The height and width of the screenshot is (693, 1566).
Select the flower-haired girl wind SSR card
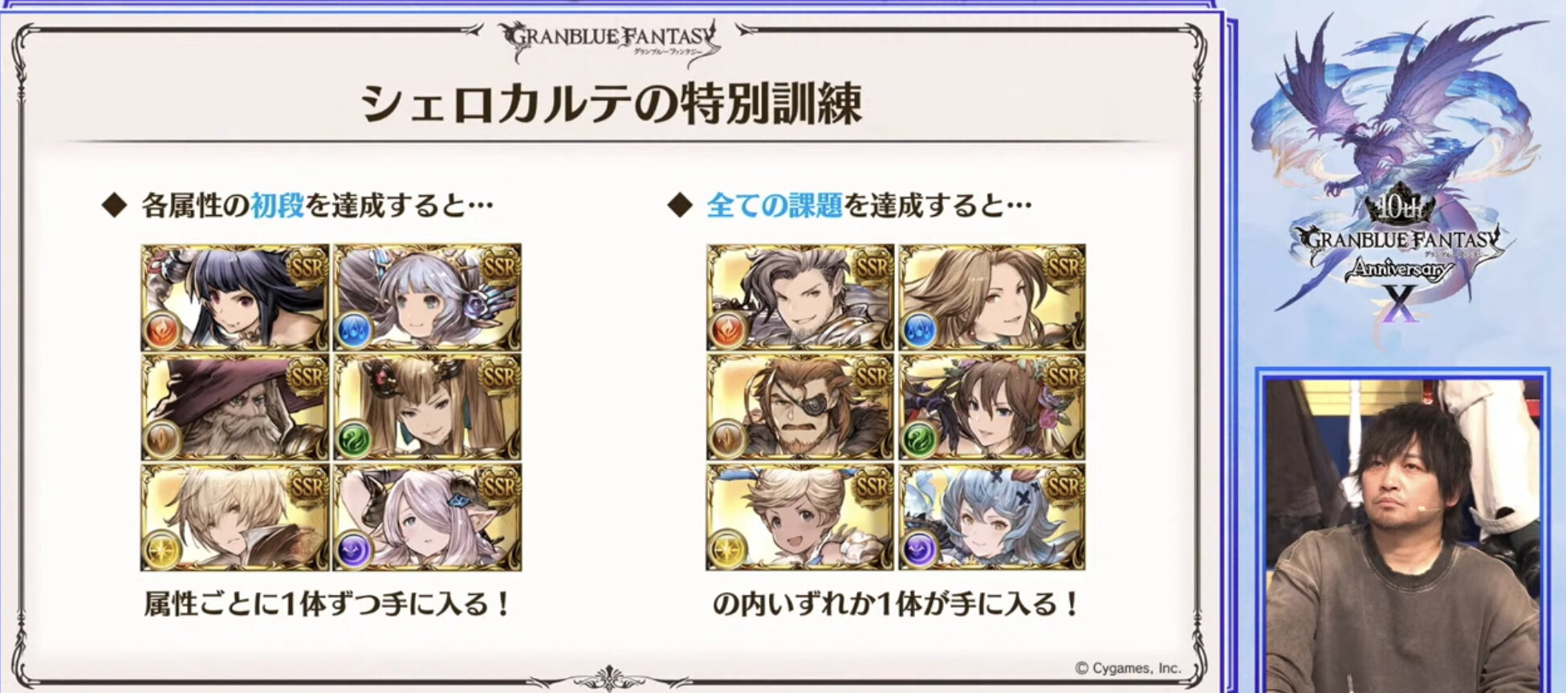click(x=992, y=408)
